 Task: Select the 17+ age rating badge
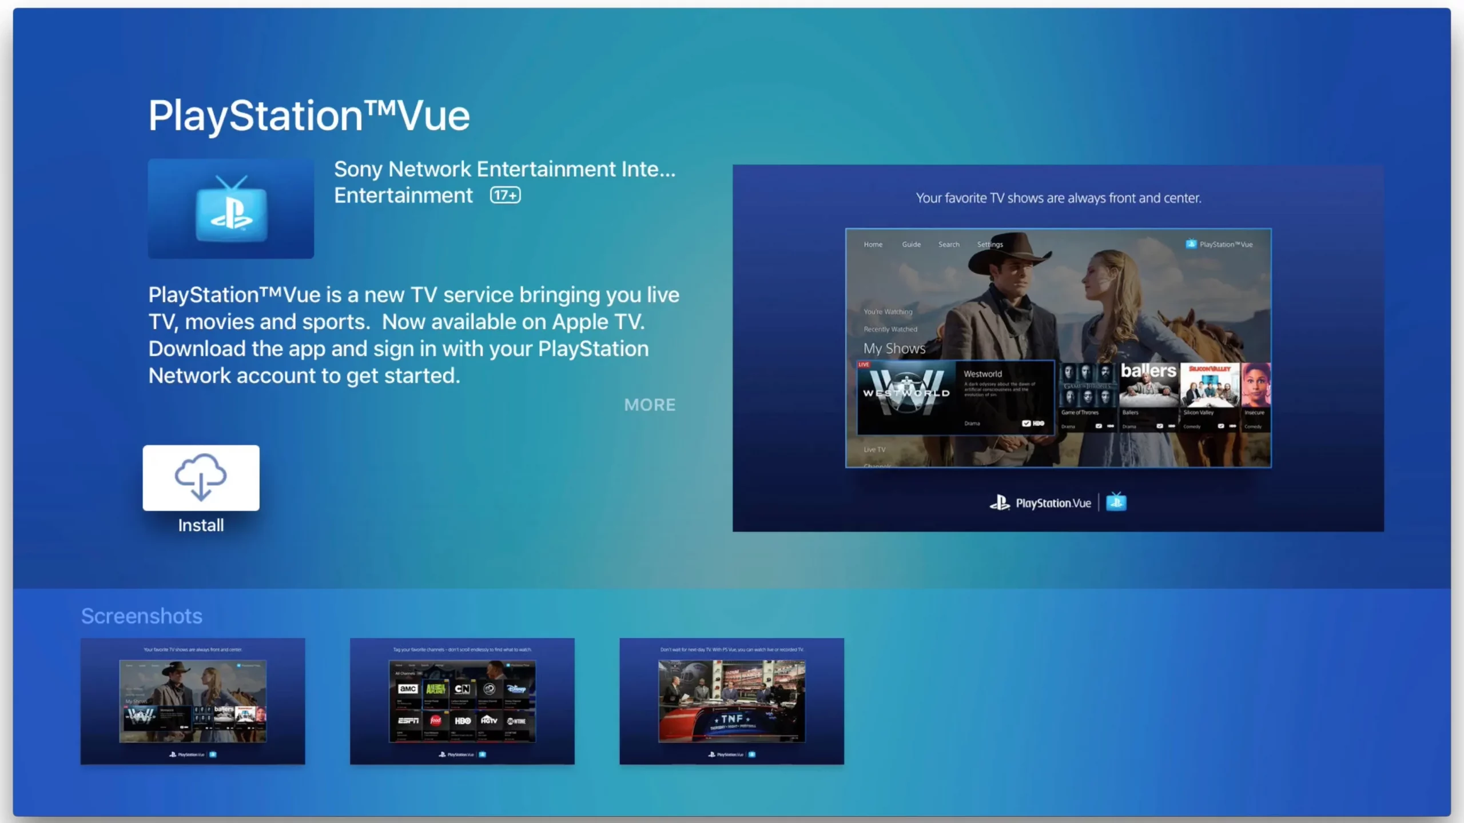coord(505,195)
